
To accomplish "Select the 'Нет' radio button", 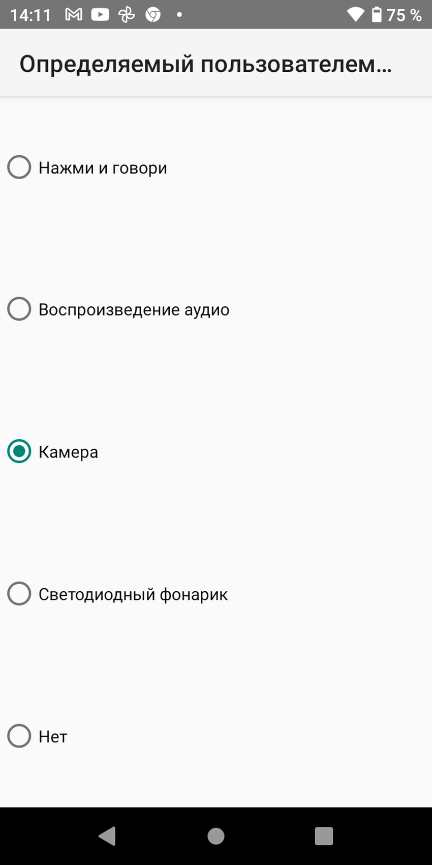I will click(x=19, y=736).
